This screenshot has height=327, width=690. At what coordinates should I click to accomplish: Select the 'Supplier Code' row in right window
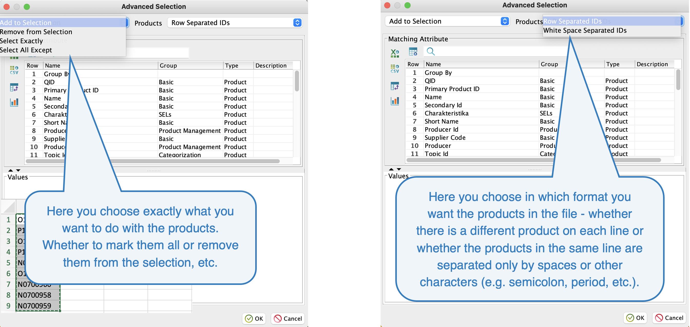(540, 138)
